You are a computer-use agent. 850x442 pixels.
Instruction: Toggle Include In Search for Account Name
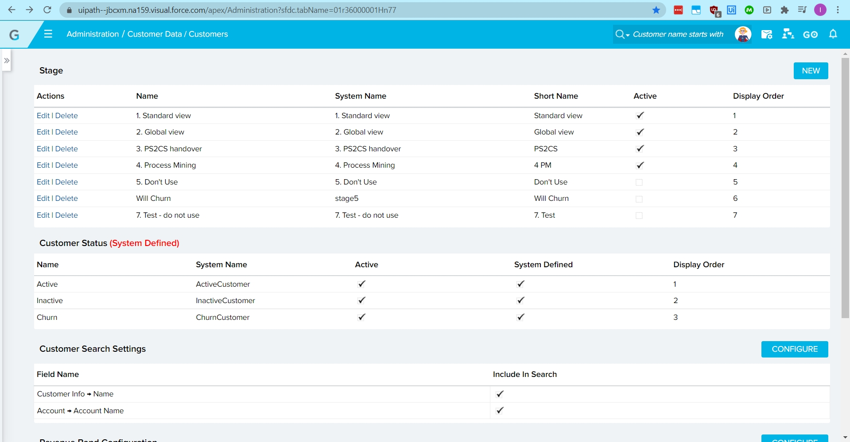(x=500, y=411)
